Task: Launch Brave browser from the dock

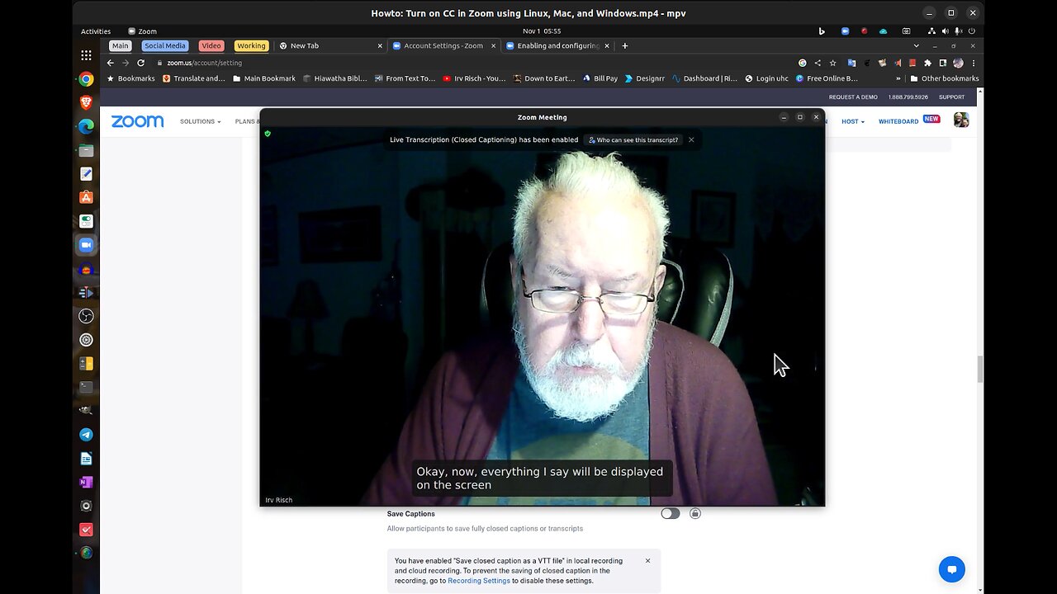Action: click(x=86, y=103)
